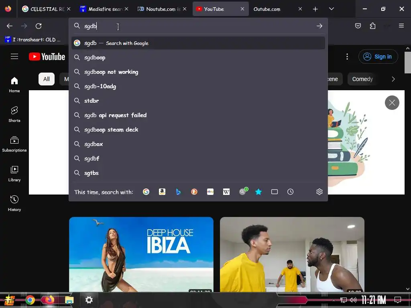This screenshot has width=411, height=308.
Task: Choose the stdbr suggestion
Action: [x=198, y=101]
